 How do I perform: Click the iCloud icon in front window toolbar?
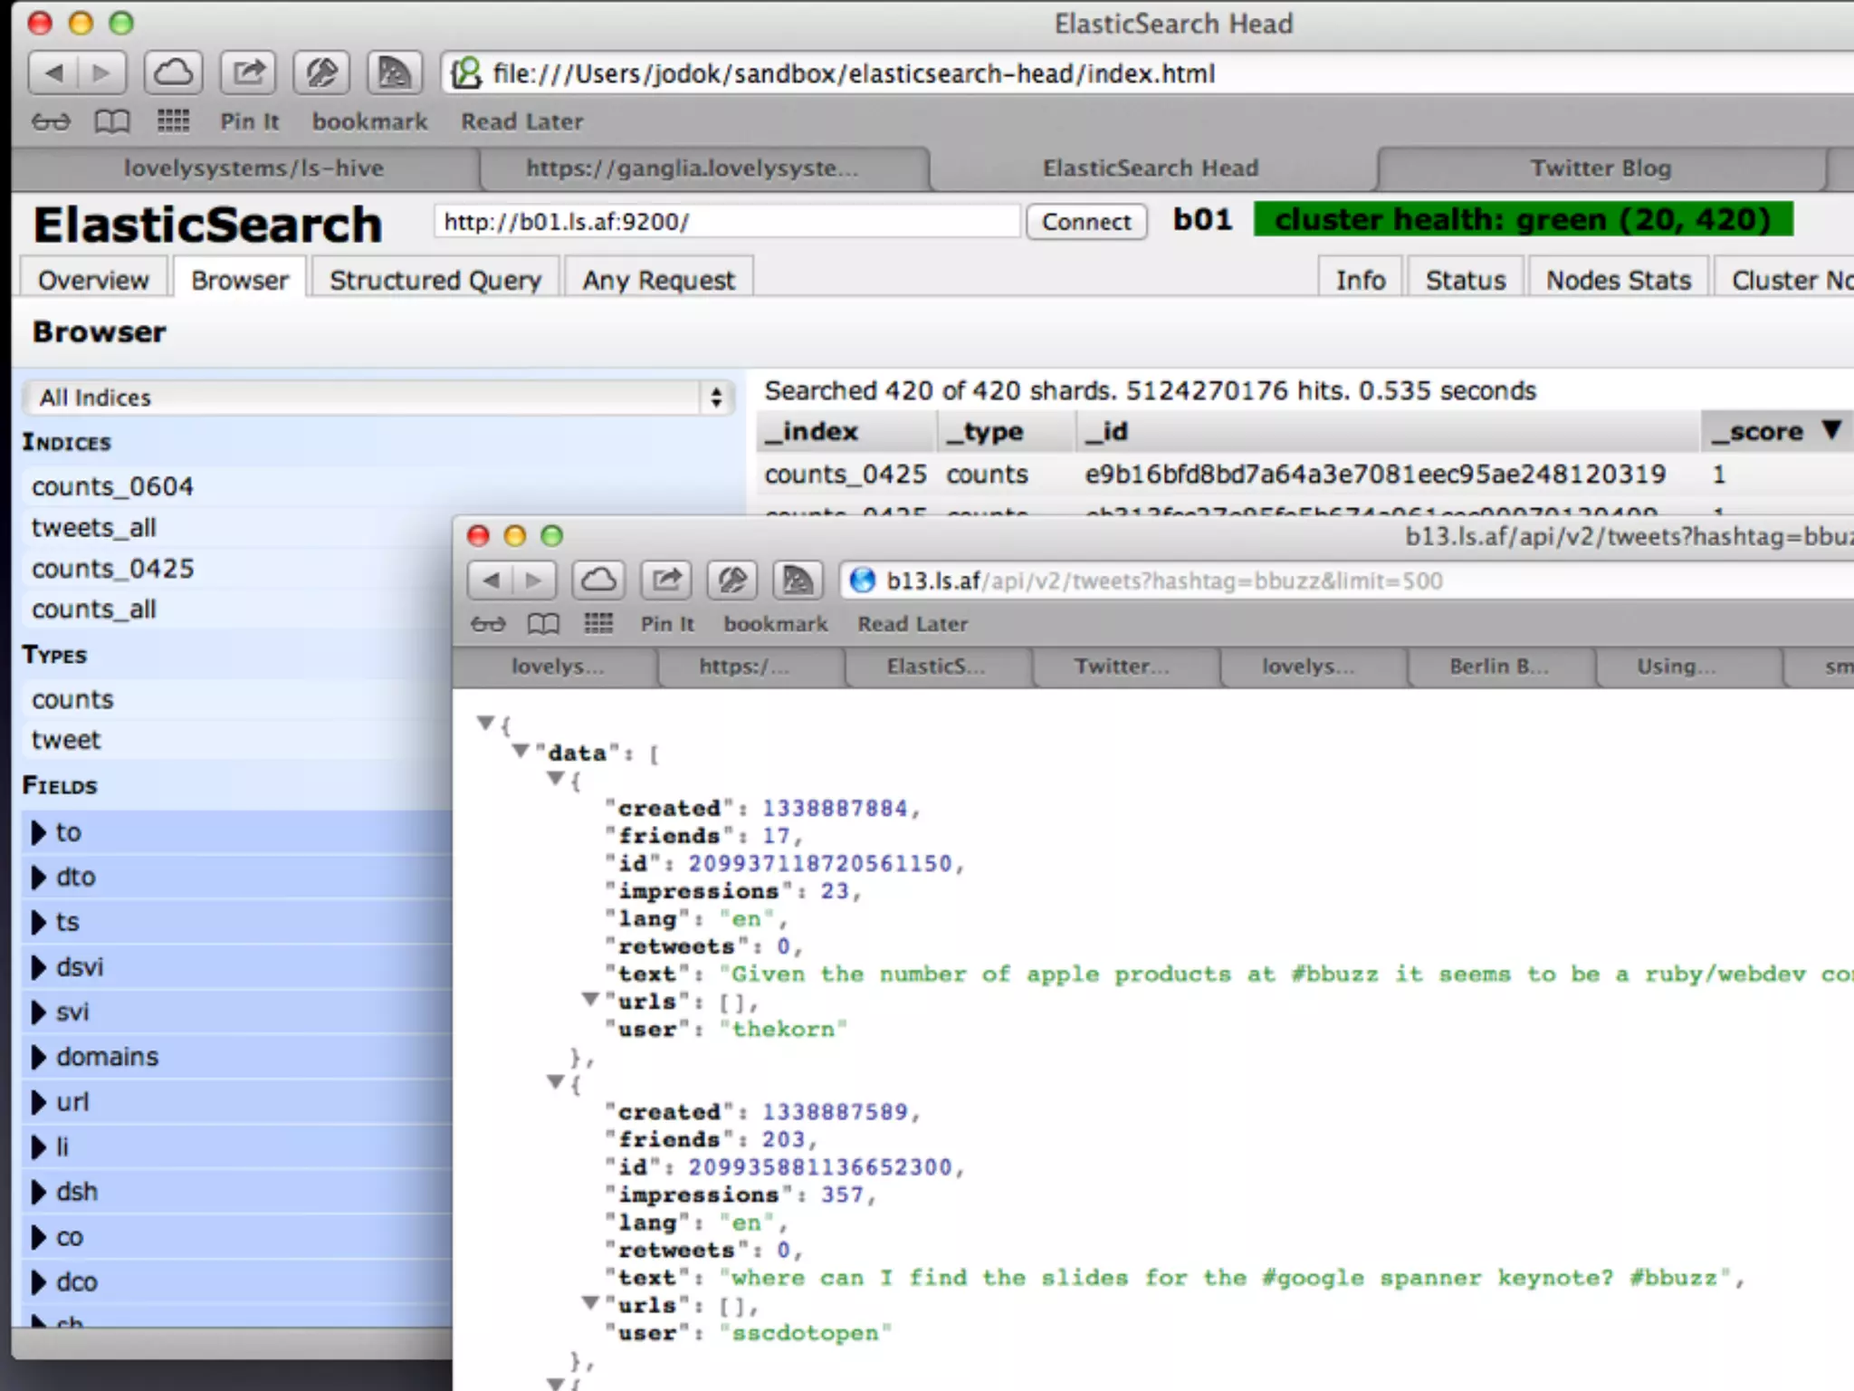tap(598, 580)
